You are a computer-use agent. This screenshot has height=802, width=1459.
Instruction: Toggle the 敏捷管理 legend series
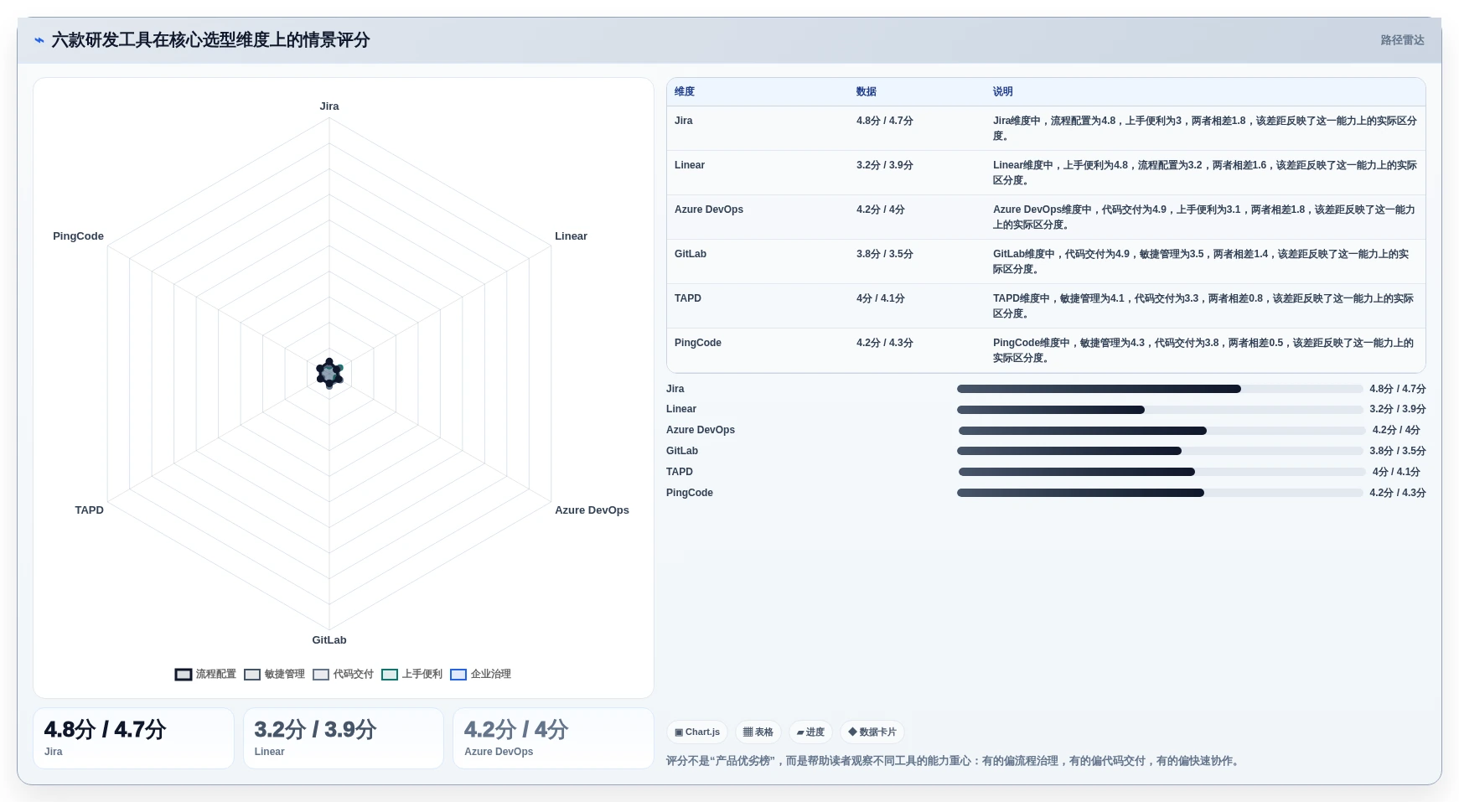tap(274, 674)
